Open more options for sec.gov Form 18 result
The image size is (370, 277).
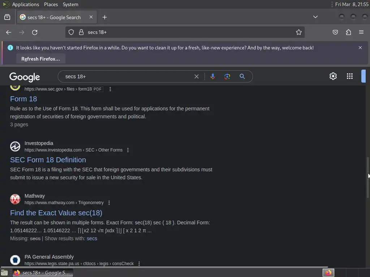tap(110, 89)
